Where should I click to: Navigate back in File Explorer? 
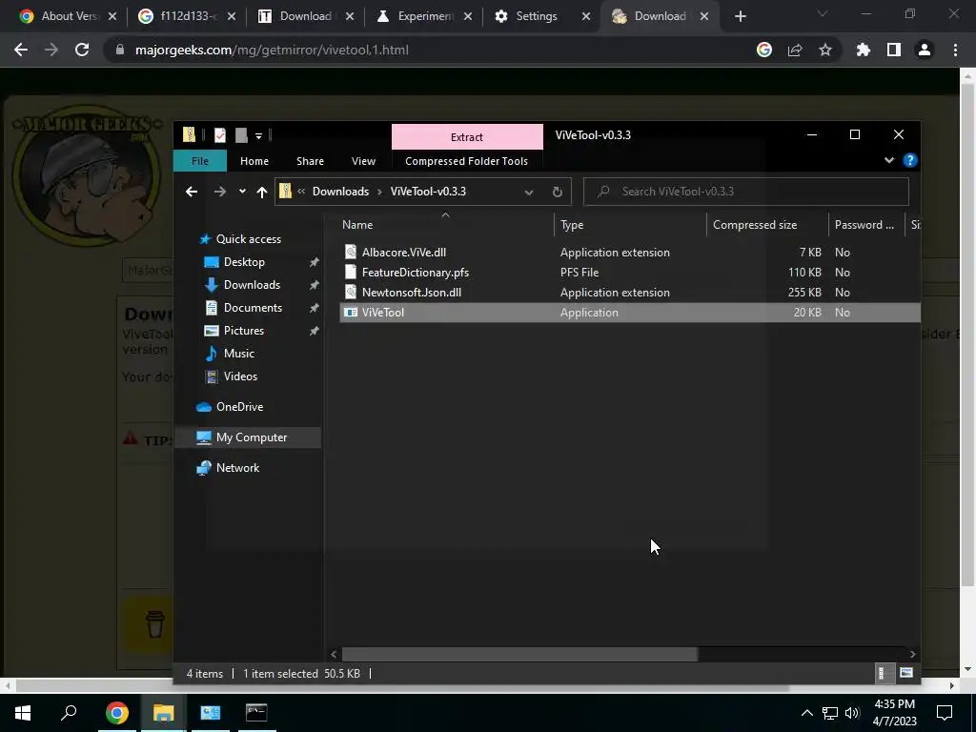coord(191,192)
